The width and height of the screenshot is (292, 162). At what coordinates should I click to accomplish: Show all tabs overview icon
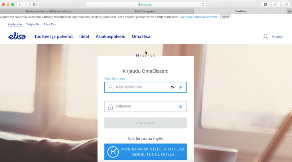[286, 5]
